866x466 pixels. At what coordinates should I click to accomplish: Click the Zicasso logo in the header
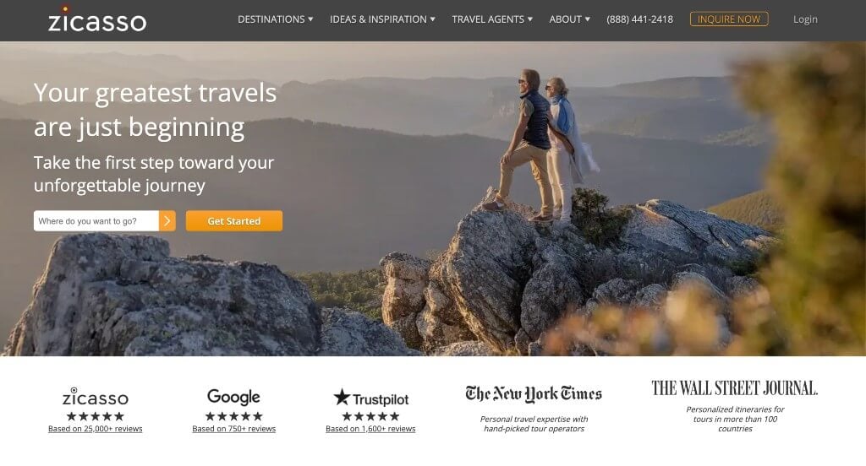coord(97,19)
